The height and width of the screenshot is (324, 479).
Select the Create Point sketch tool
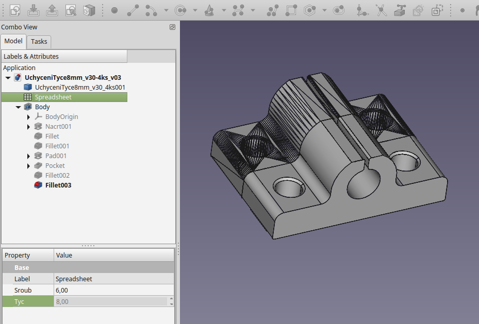coord(114,10)
